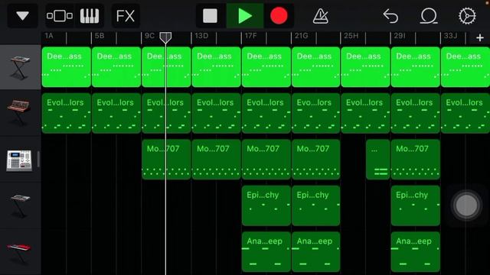Screen dimensions: 490x275
Task: Select the short '...' drum region
Action: (377, 159)
